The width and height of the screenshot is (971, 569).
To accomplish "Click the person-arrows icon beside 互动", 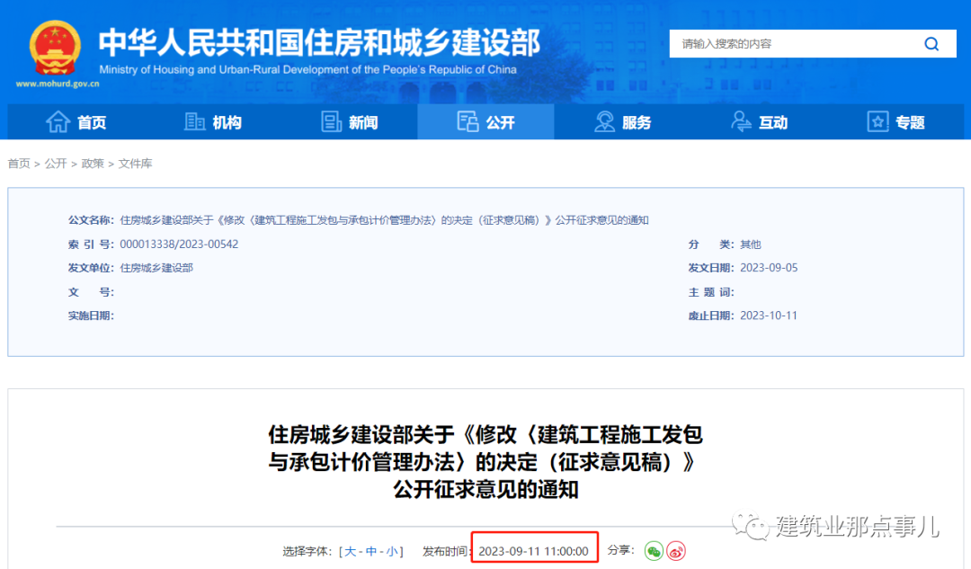I will [x=741, y=121].
